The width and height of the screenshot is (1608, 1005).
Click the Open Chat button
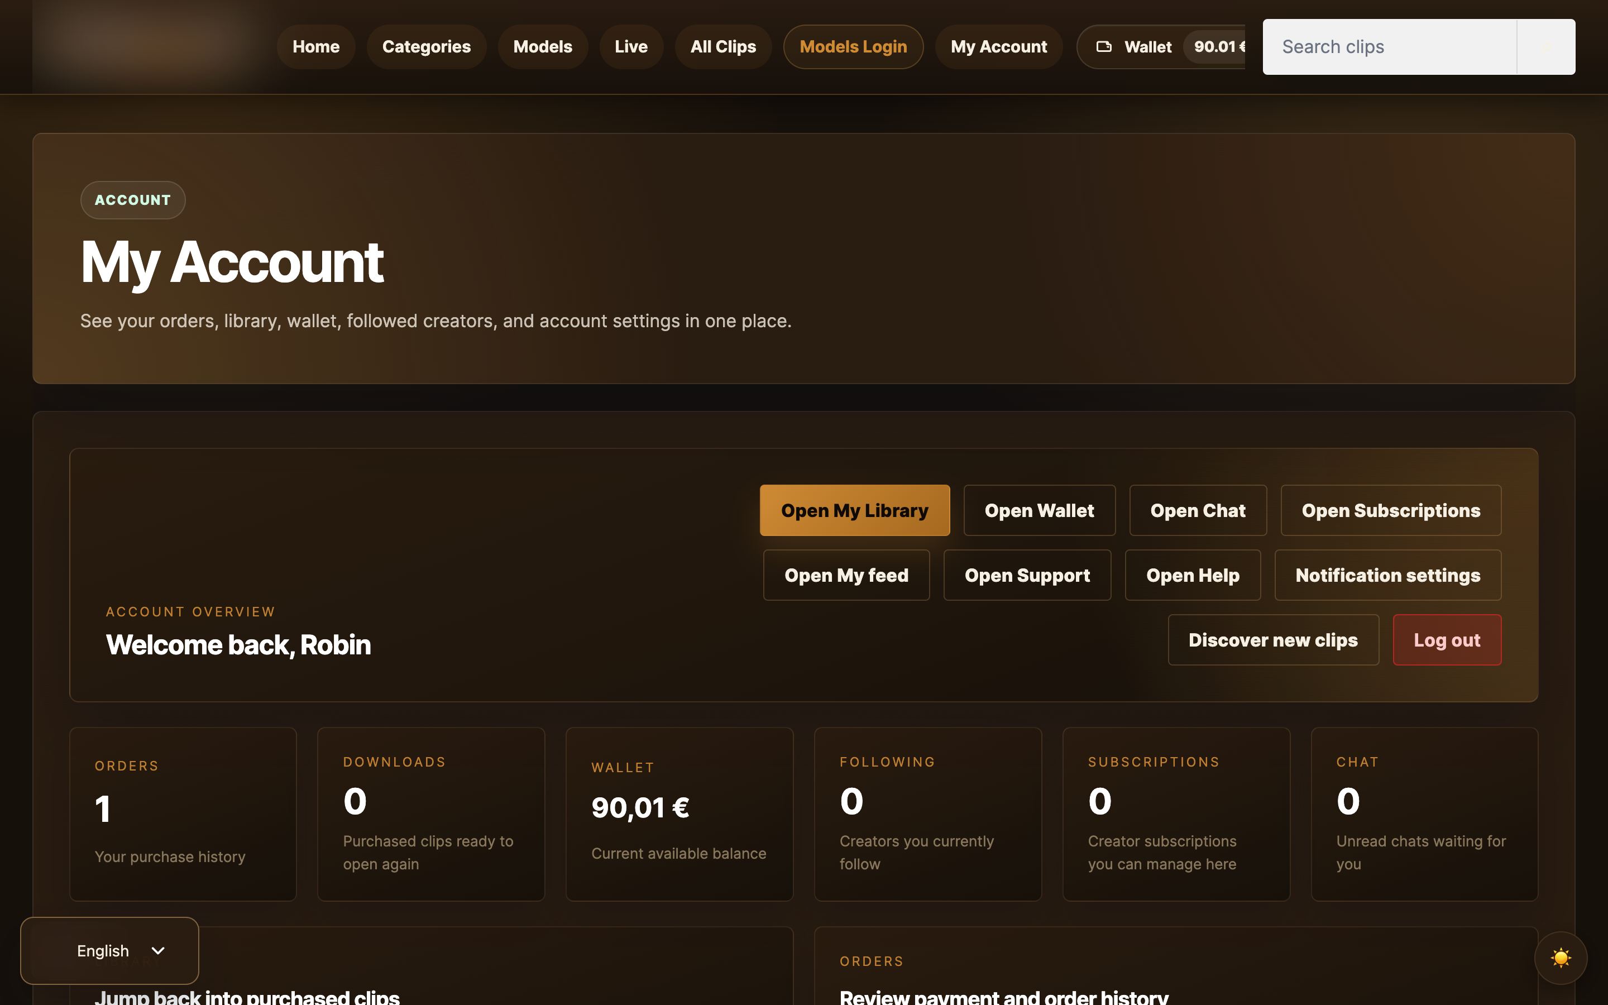[x=1198, y=510]
